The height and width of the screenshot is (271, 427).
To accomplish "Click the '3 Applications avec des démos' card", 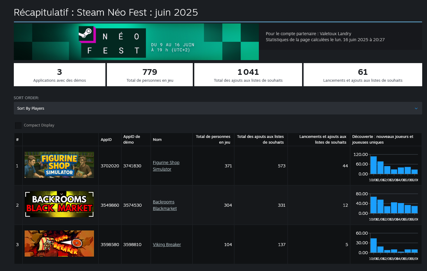I will point(59,75).
